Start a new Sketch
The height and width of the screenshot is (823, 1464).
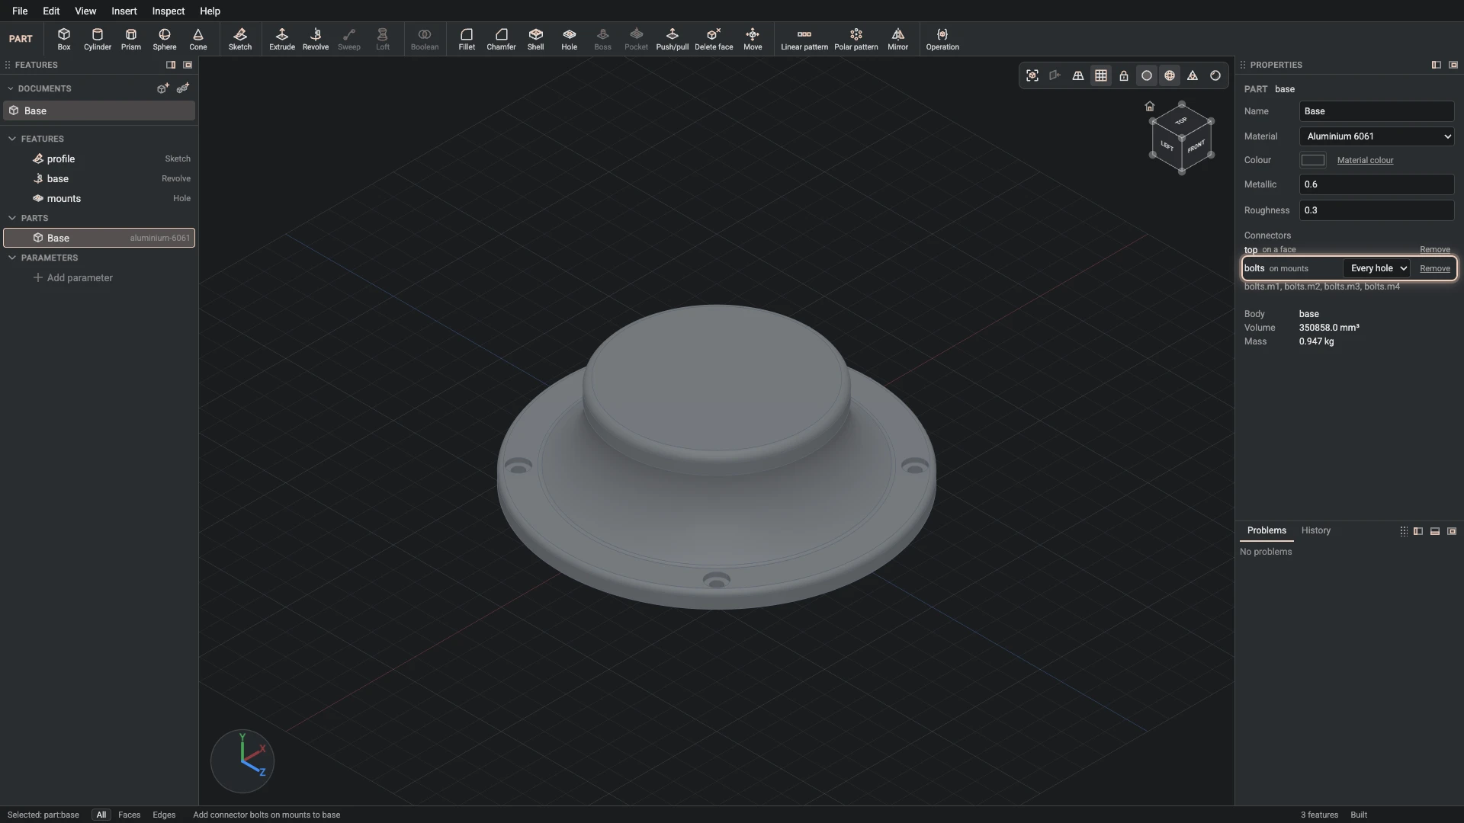(240, 39)
